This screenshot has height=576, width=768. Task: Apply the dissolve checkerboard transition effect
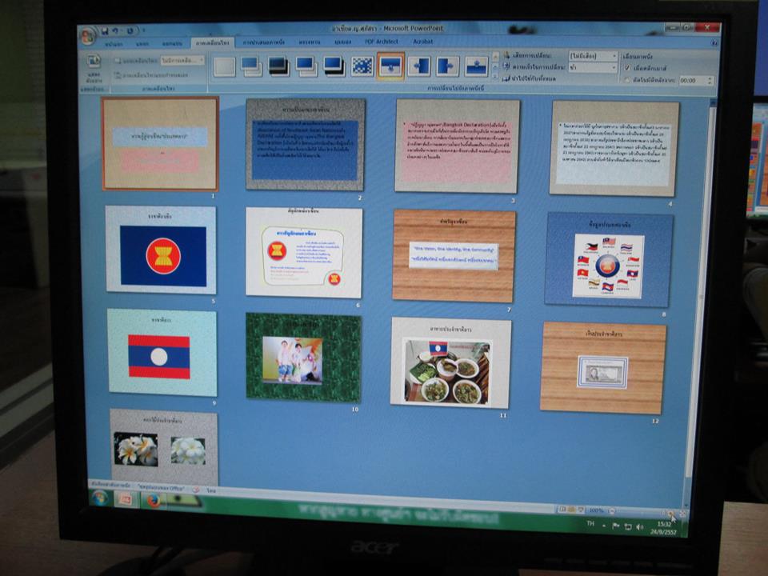coord(362,66)
